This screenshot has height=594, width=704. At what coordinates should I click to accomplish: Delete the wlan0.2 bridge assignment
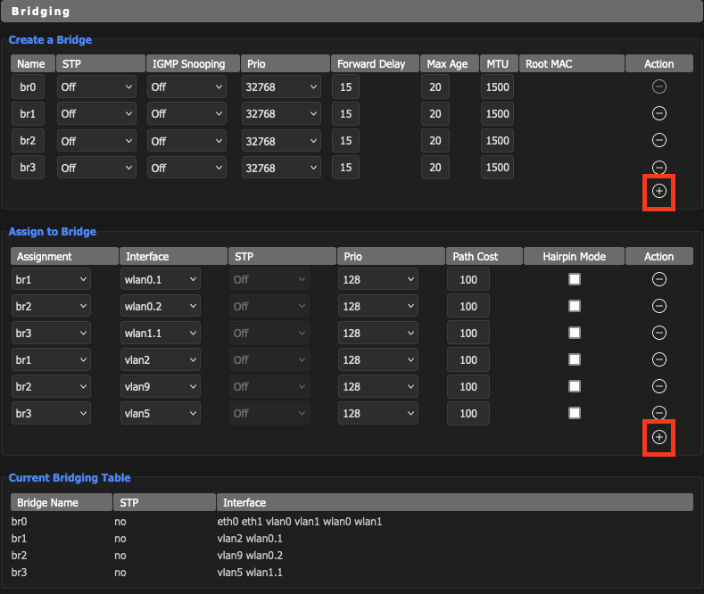(x=658, y=307)
